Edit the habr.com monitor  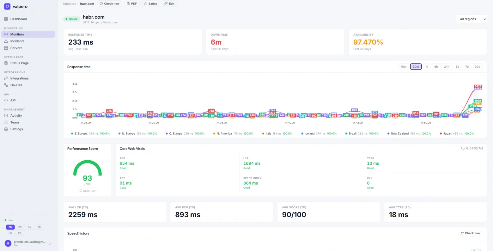169,4
